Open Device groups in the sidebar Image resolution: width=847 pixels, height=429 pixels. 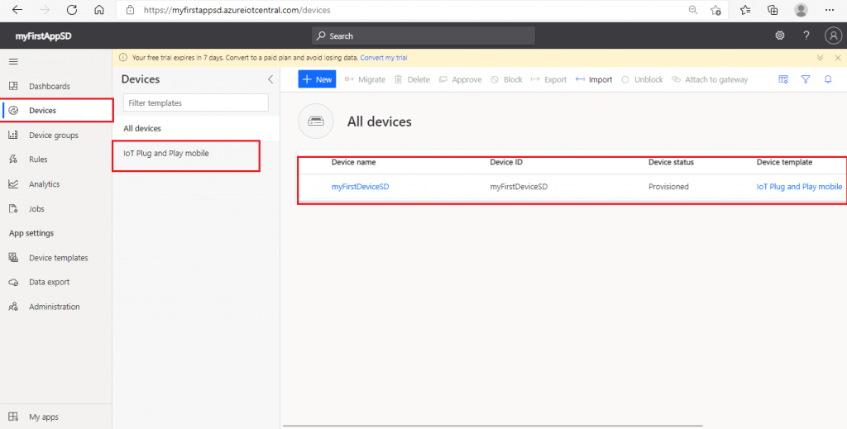pyautogui.click(x=55, y=135)
